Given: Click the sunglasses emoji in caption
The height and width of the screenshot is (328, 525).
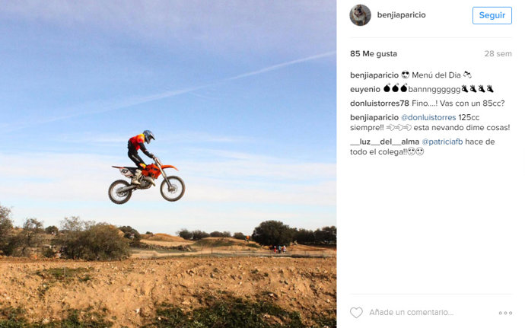Looking at the screenshot, I should (x=406, y=75).
